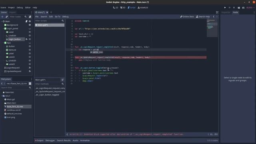Toggle visibility of Main node

point(30,21)
